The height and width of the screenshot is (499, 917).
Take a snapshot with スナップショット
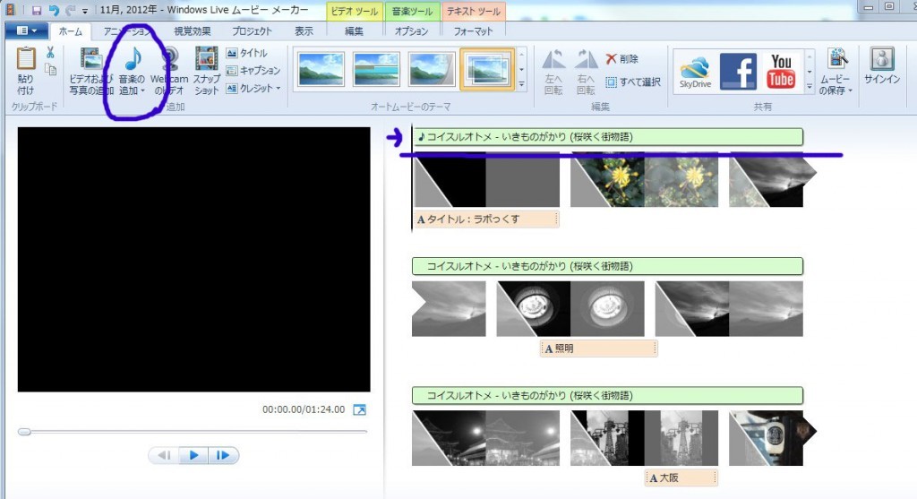pos(207,60)
